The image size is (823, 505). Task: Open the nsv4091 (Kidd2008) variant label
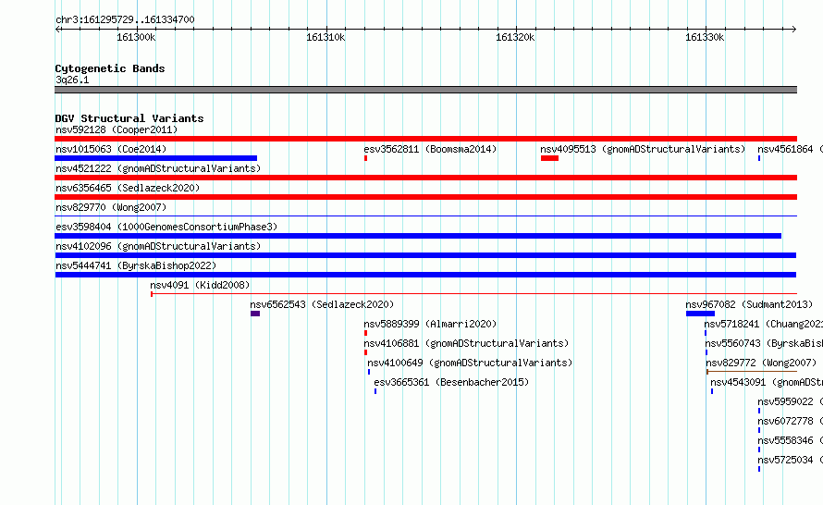pos(200,285)
